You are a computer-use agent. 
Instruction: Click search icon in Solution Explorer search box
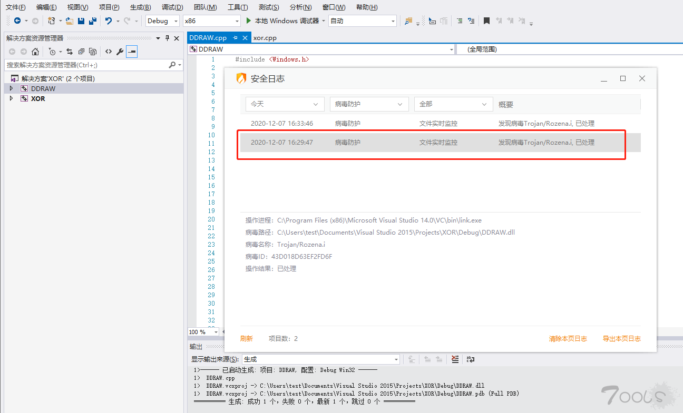tap(172, 65)
